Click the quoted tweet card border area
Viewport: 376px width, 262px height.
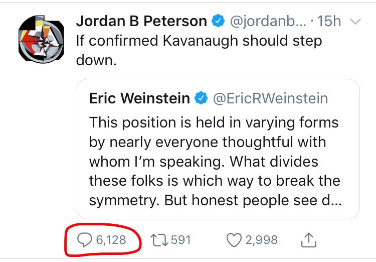click(x=218, y=149)
